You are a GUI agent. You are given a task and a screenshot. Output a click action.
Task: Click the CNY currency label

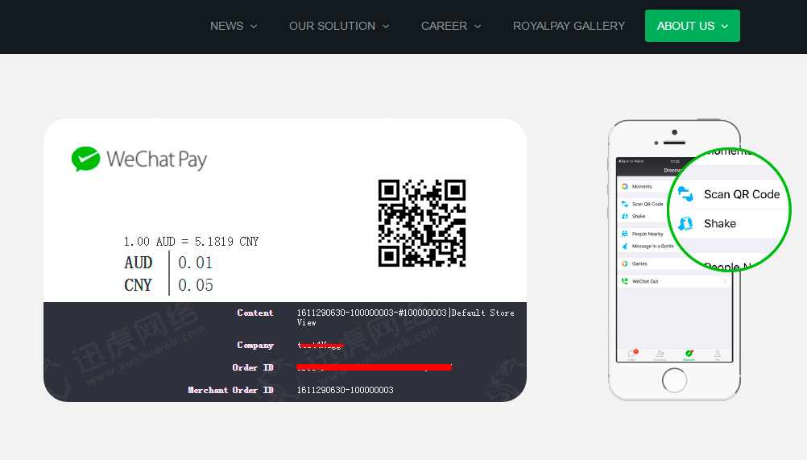138,285
